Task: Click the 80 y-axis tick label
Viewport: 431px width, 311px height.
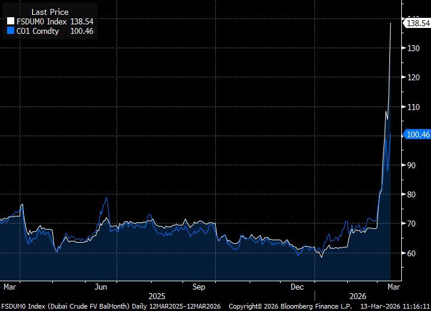Action: pyautogui.click(x=411, y=194)
